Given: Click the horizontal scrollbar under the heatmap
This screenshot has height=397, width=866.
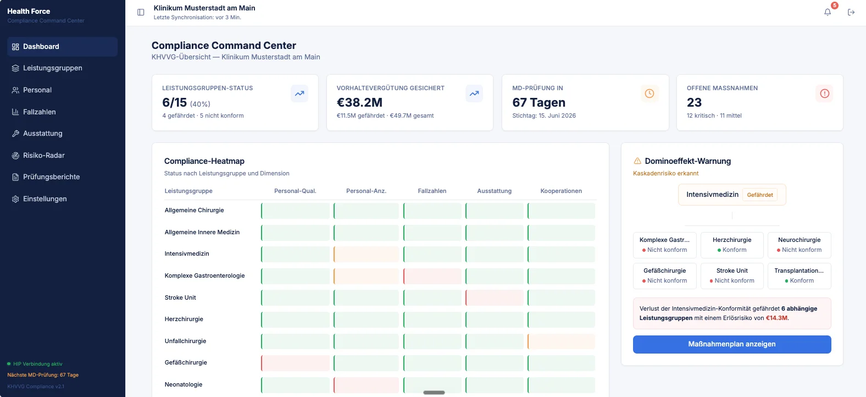Looking at the screenshot, I should click(x=434, y=393).
